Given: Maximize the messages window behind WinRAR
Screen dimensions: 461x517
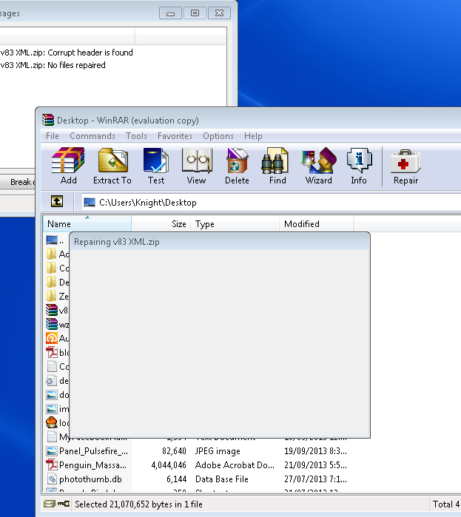Looking at the screenshot, I should point(195,13).
